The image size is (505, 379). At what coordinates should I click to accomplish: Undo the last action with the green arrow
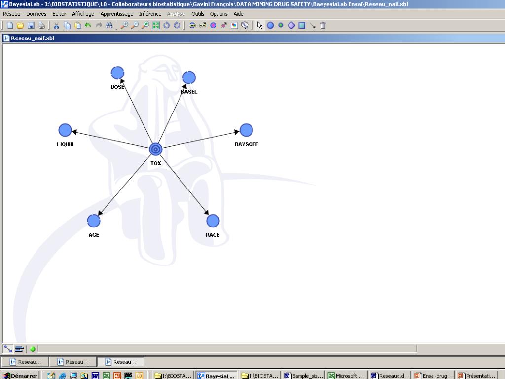[88, 25]
